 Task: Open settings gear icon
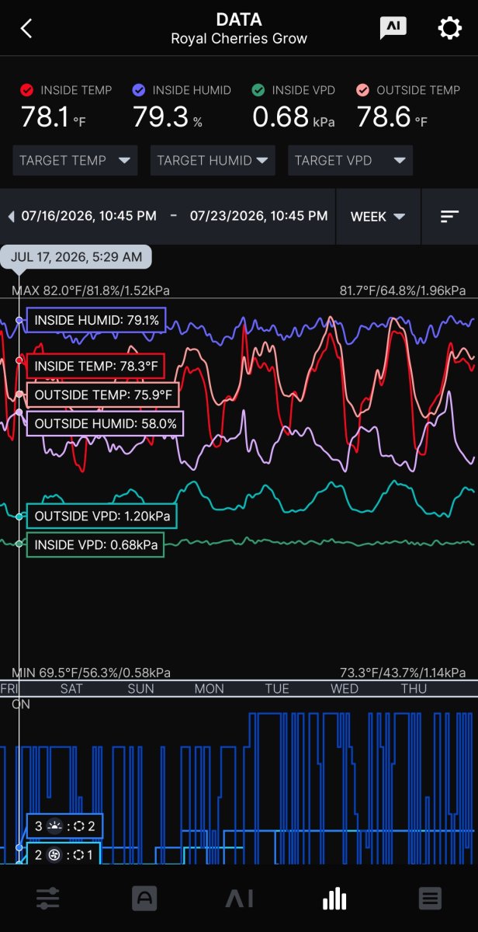tap(450, 29)
